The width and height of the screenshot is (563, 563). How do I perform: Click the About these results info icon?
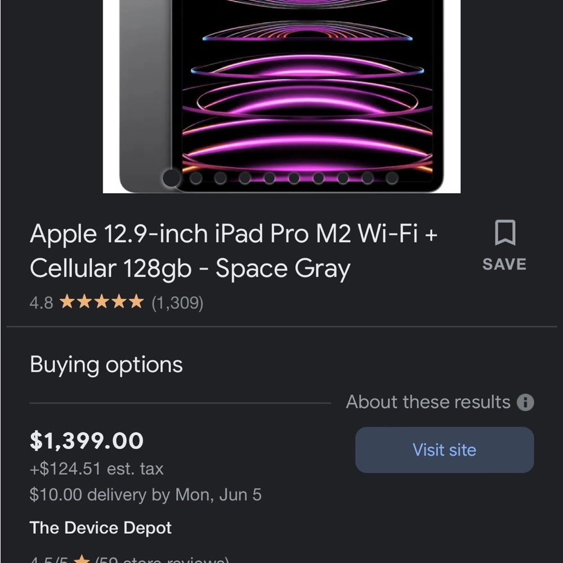(525, 402)
